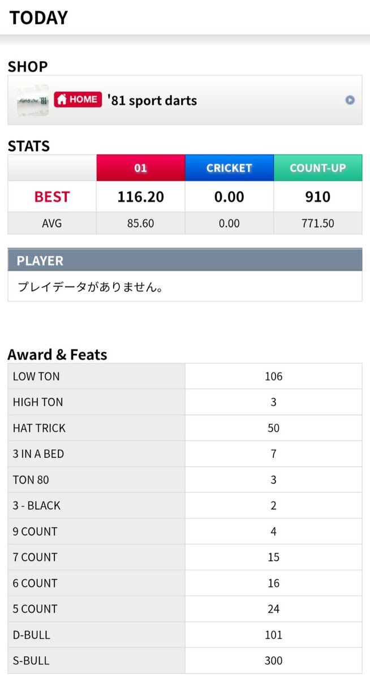The height and width of the screenshot is (679, 370).
Task: Click the AVG row label
Action: (52, 223)
